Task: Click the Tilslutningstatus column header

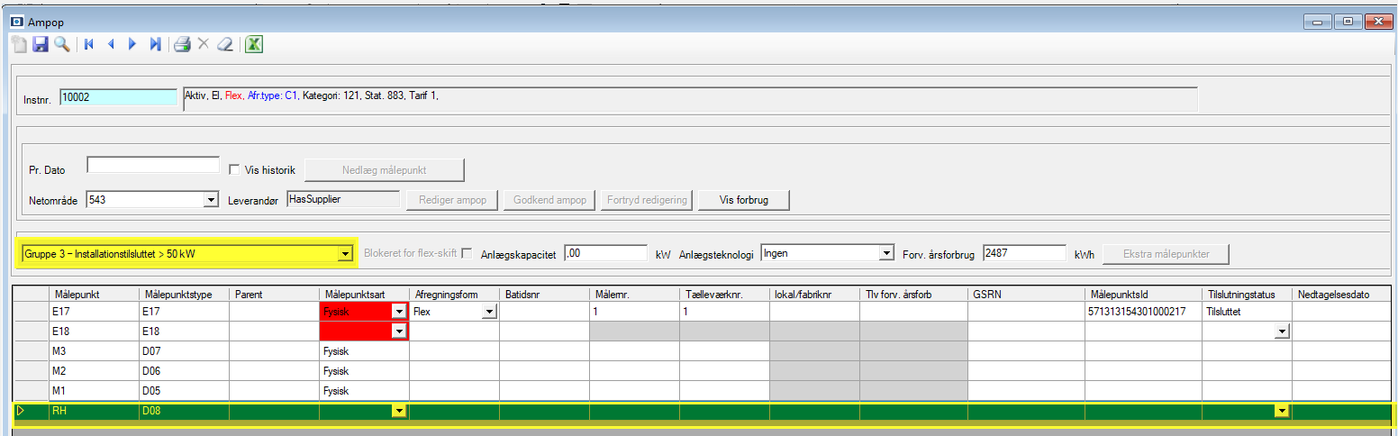Action: pyautogui.click(x=1247, y=294)
